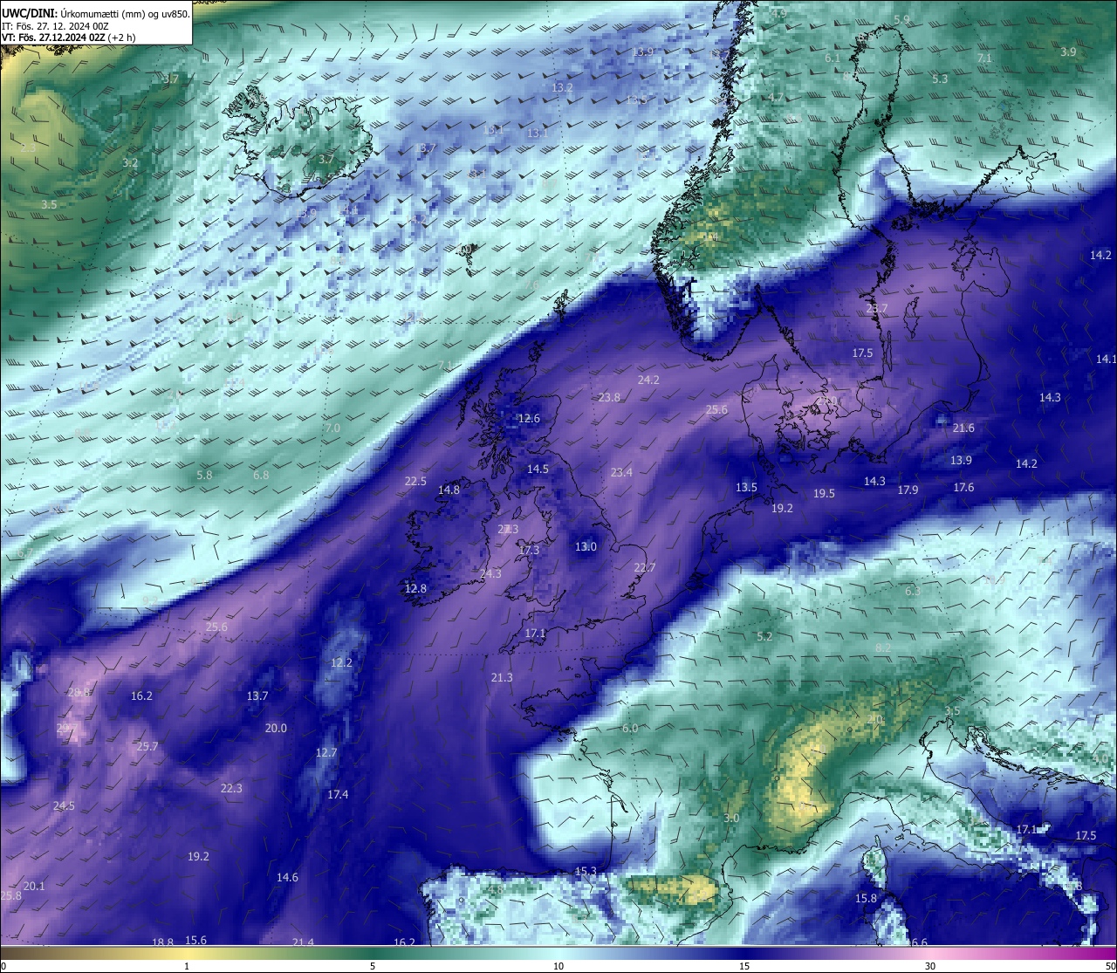The height and width of the screenshot is (973, 1117).
Task: Click the 3.0 value over southern France
Action: click(731, 819)
